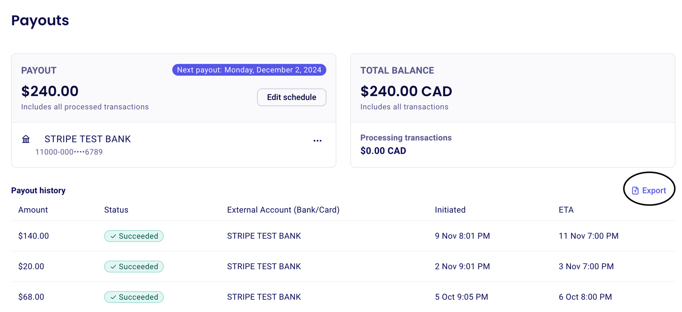
Task: Click the Export file icon beside the Export label
Action: coord(635,189)
